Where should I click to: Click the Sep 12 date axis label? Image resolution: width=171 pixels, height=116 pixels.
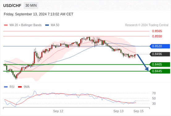pyautogui.click(x=58, y=111)
